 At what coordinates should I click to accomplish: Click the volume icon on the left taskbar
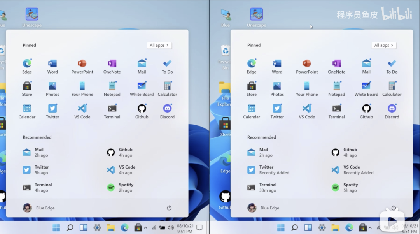pyautogui.click(x=170, y=228)
